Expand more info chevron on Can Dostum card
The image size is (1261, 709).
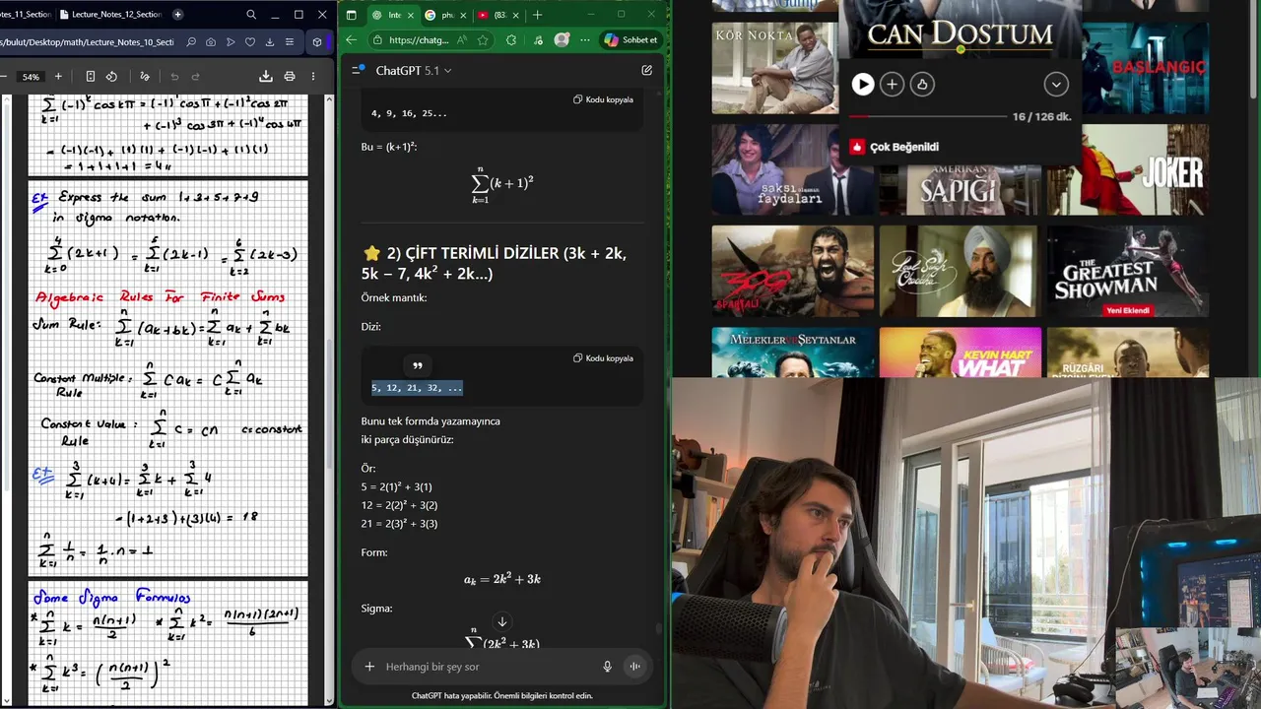tap(1056, 85)
